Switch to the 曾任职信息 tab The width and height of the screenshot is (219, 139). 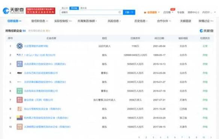[x=39, y=21]
